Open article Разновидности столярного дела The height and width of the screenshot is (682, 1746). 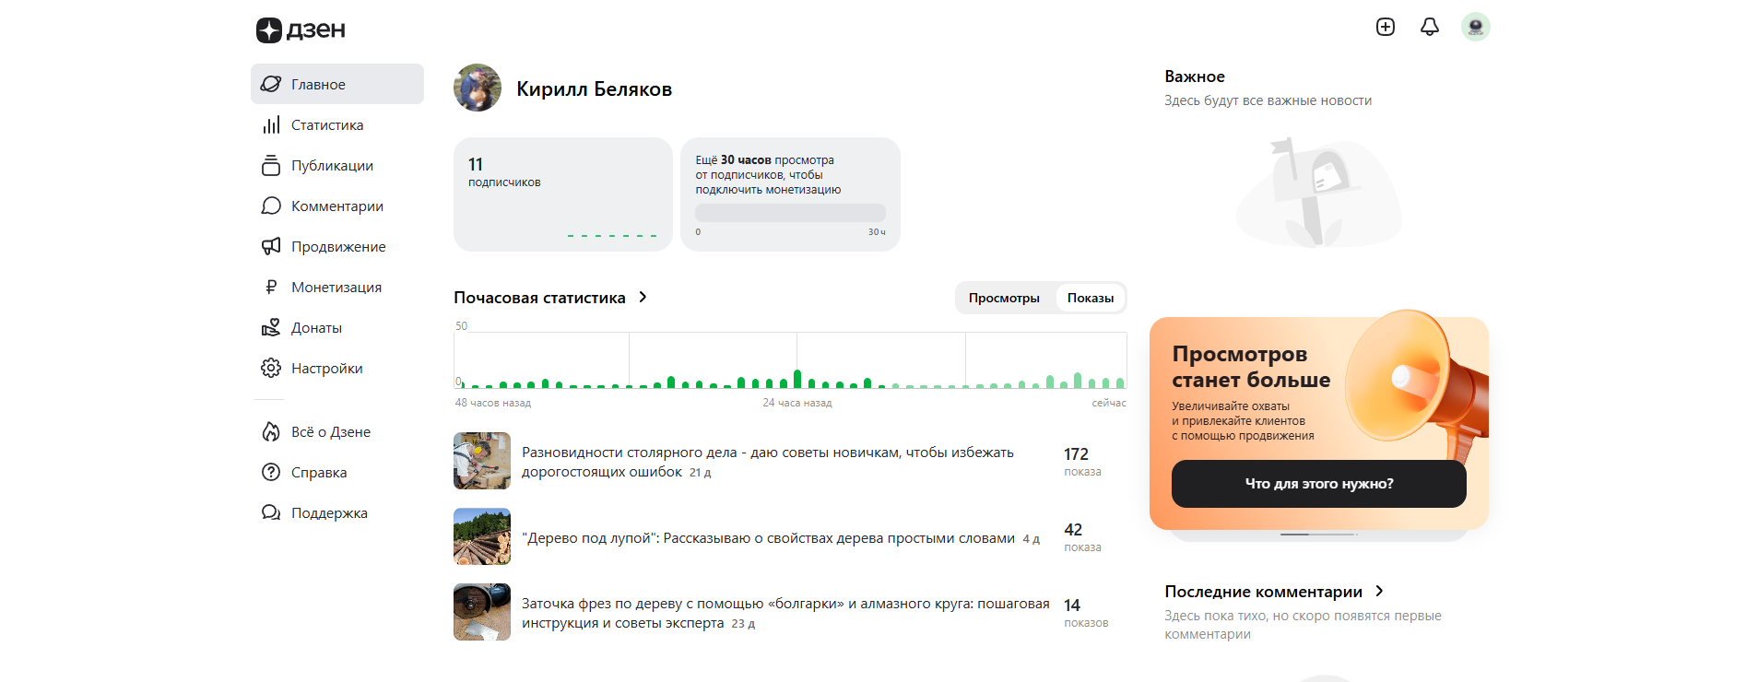tap(768, 462)
